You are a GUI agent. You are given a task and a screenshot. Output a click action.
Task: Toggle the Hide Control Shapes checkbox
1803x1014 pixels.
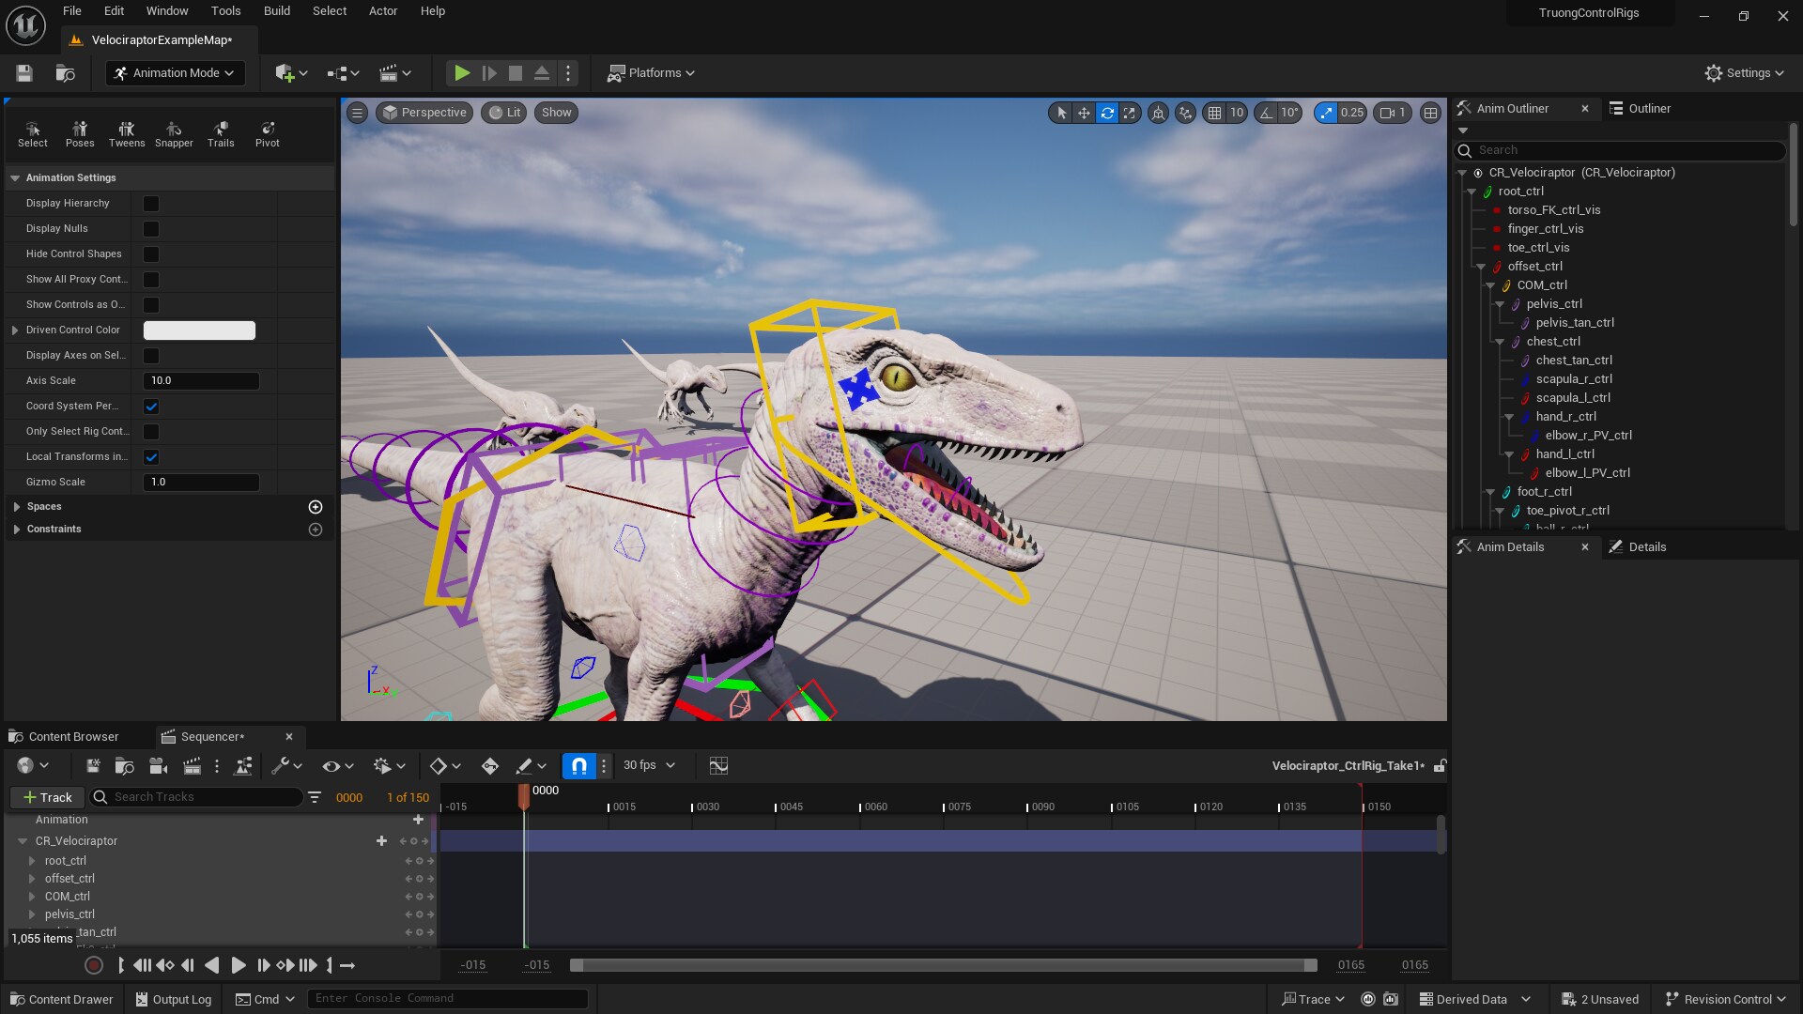coord(150,253)
